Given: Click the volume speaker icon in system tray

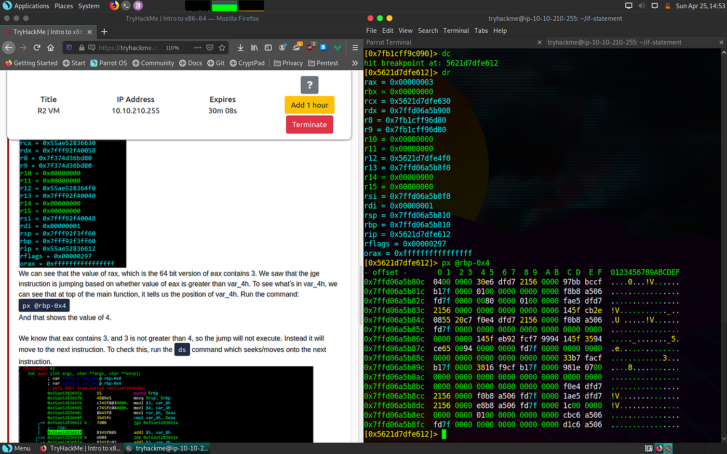Looking at the screenshot, I should [x=642, y=6].
